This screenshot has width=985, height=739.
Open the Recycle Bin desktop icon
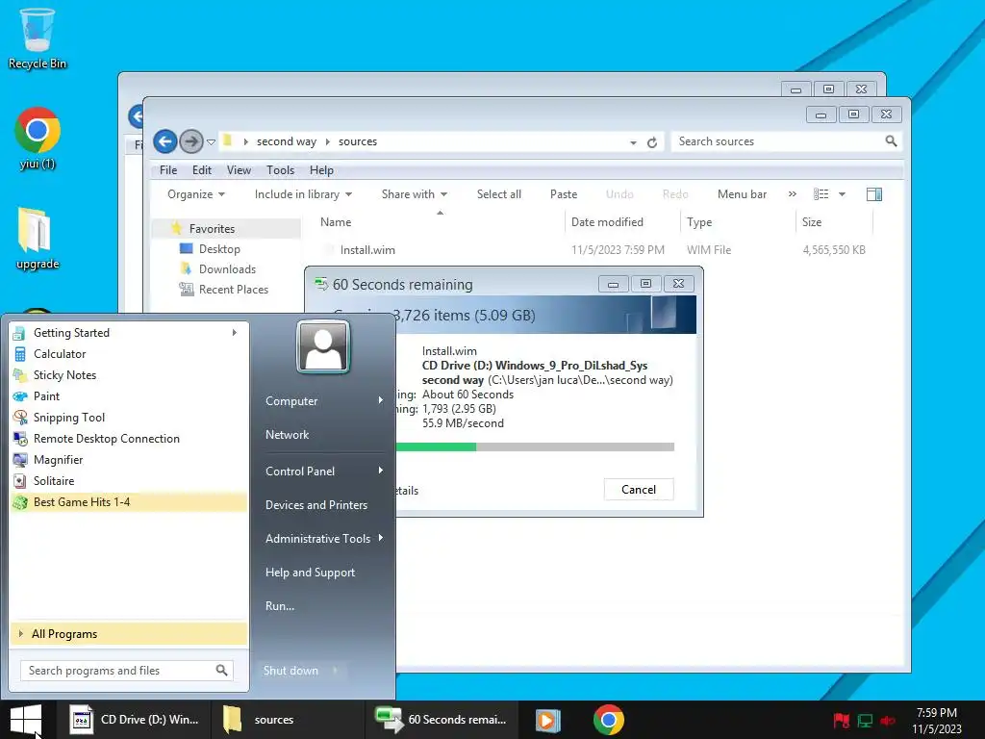point(38,38)
